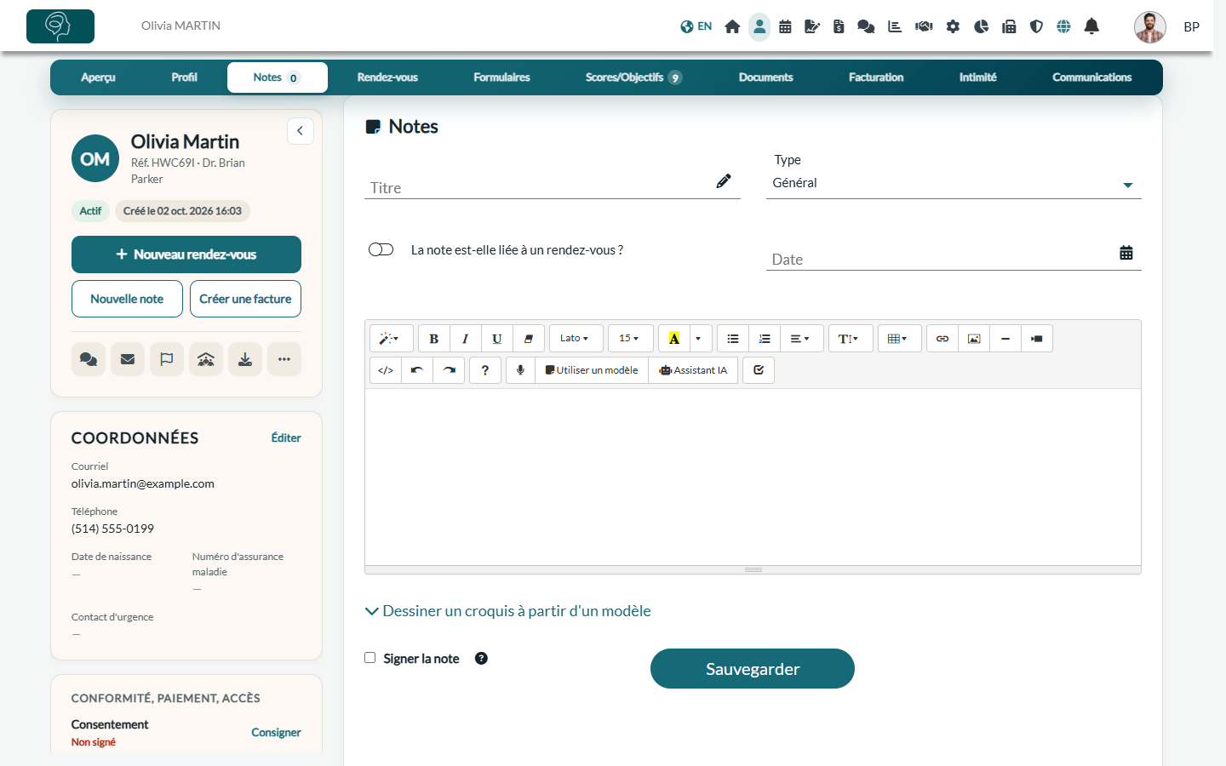Toggle italic formatting in editor
1226x766 pixels.
(466, 339)
